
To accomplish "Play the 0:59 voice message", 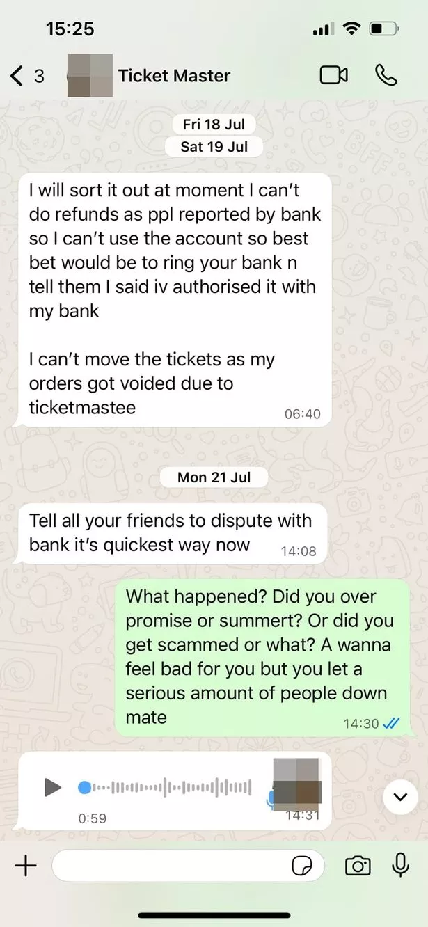I will click(52, 787).
